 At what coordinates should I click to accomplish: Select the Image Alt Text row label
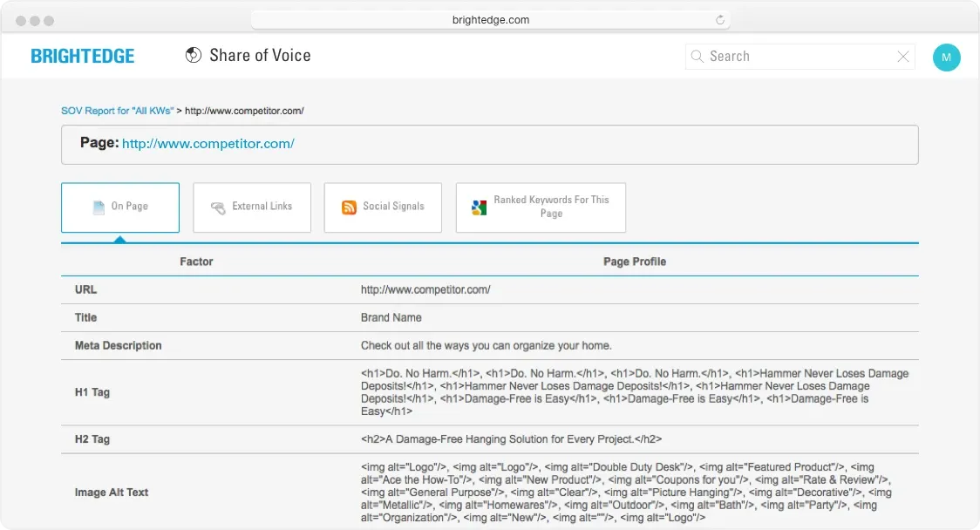click(112, 493)
